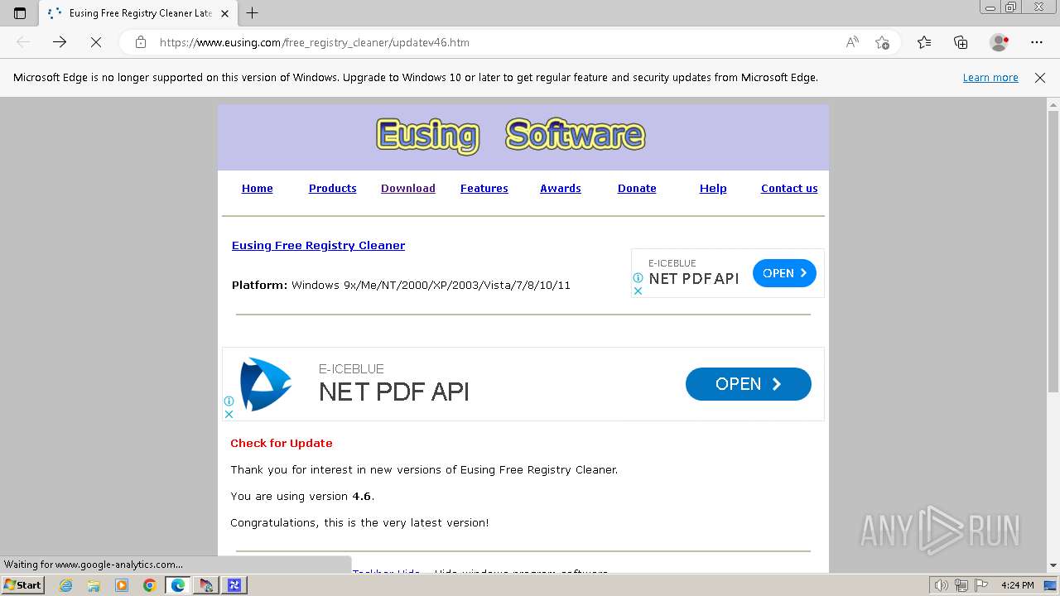
Task: Open the Products page
Action: 332,188
